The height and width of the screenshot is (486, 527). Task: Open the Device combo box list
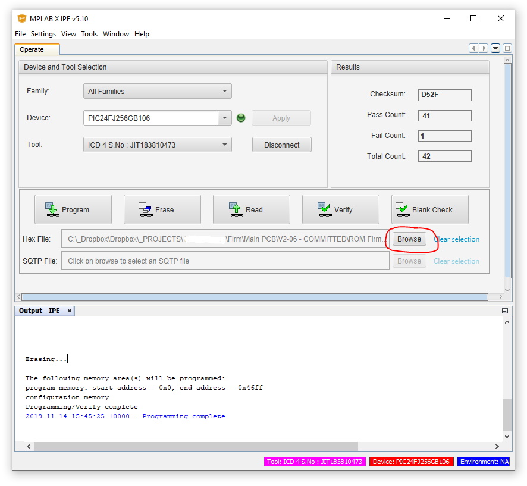click(x=225, y=118)
